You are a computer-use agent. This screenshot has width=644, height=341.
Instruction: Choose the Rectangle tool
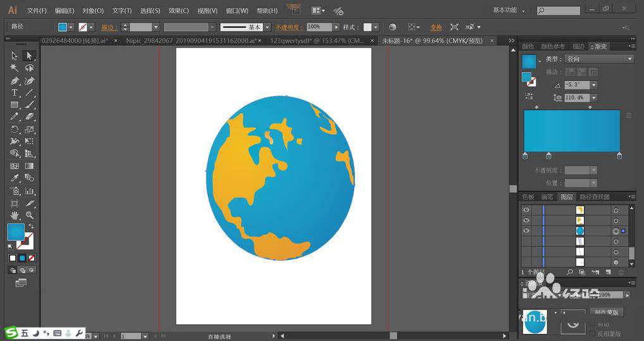pos(15,105)
